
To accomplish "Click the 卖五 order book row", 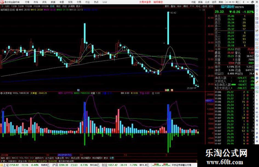I will click(x=234, y=16).
